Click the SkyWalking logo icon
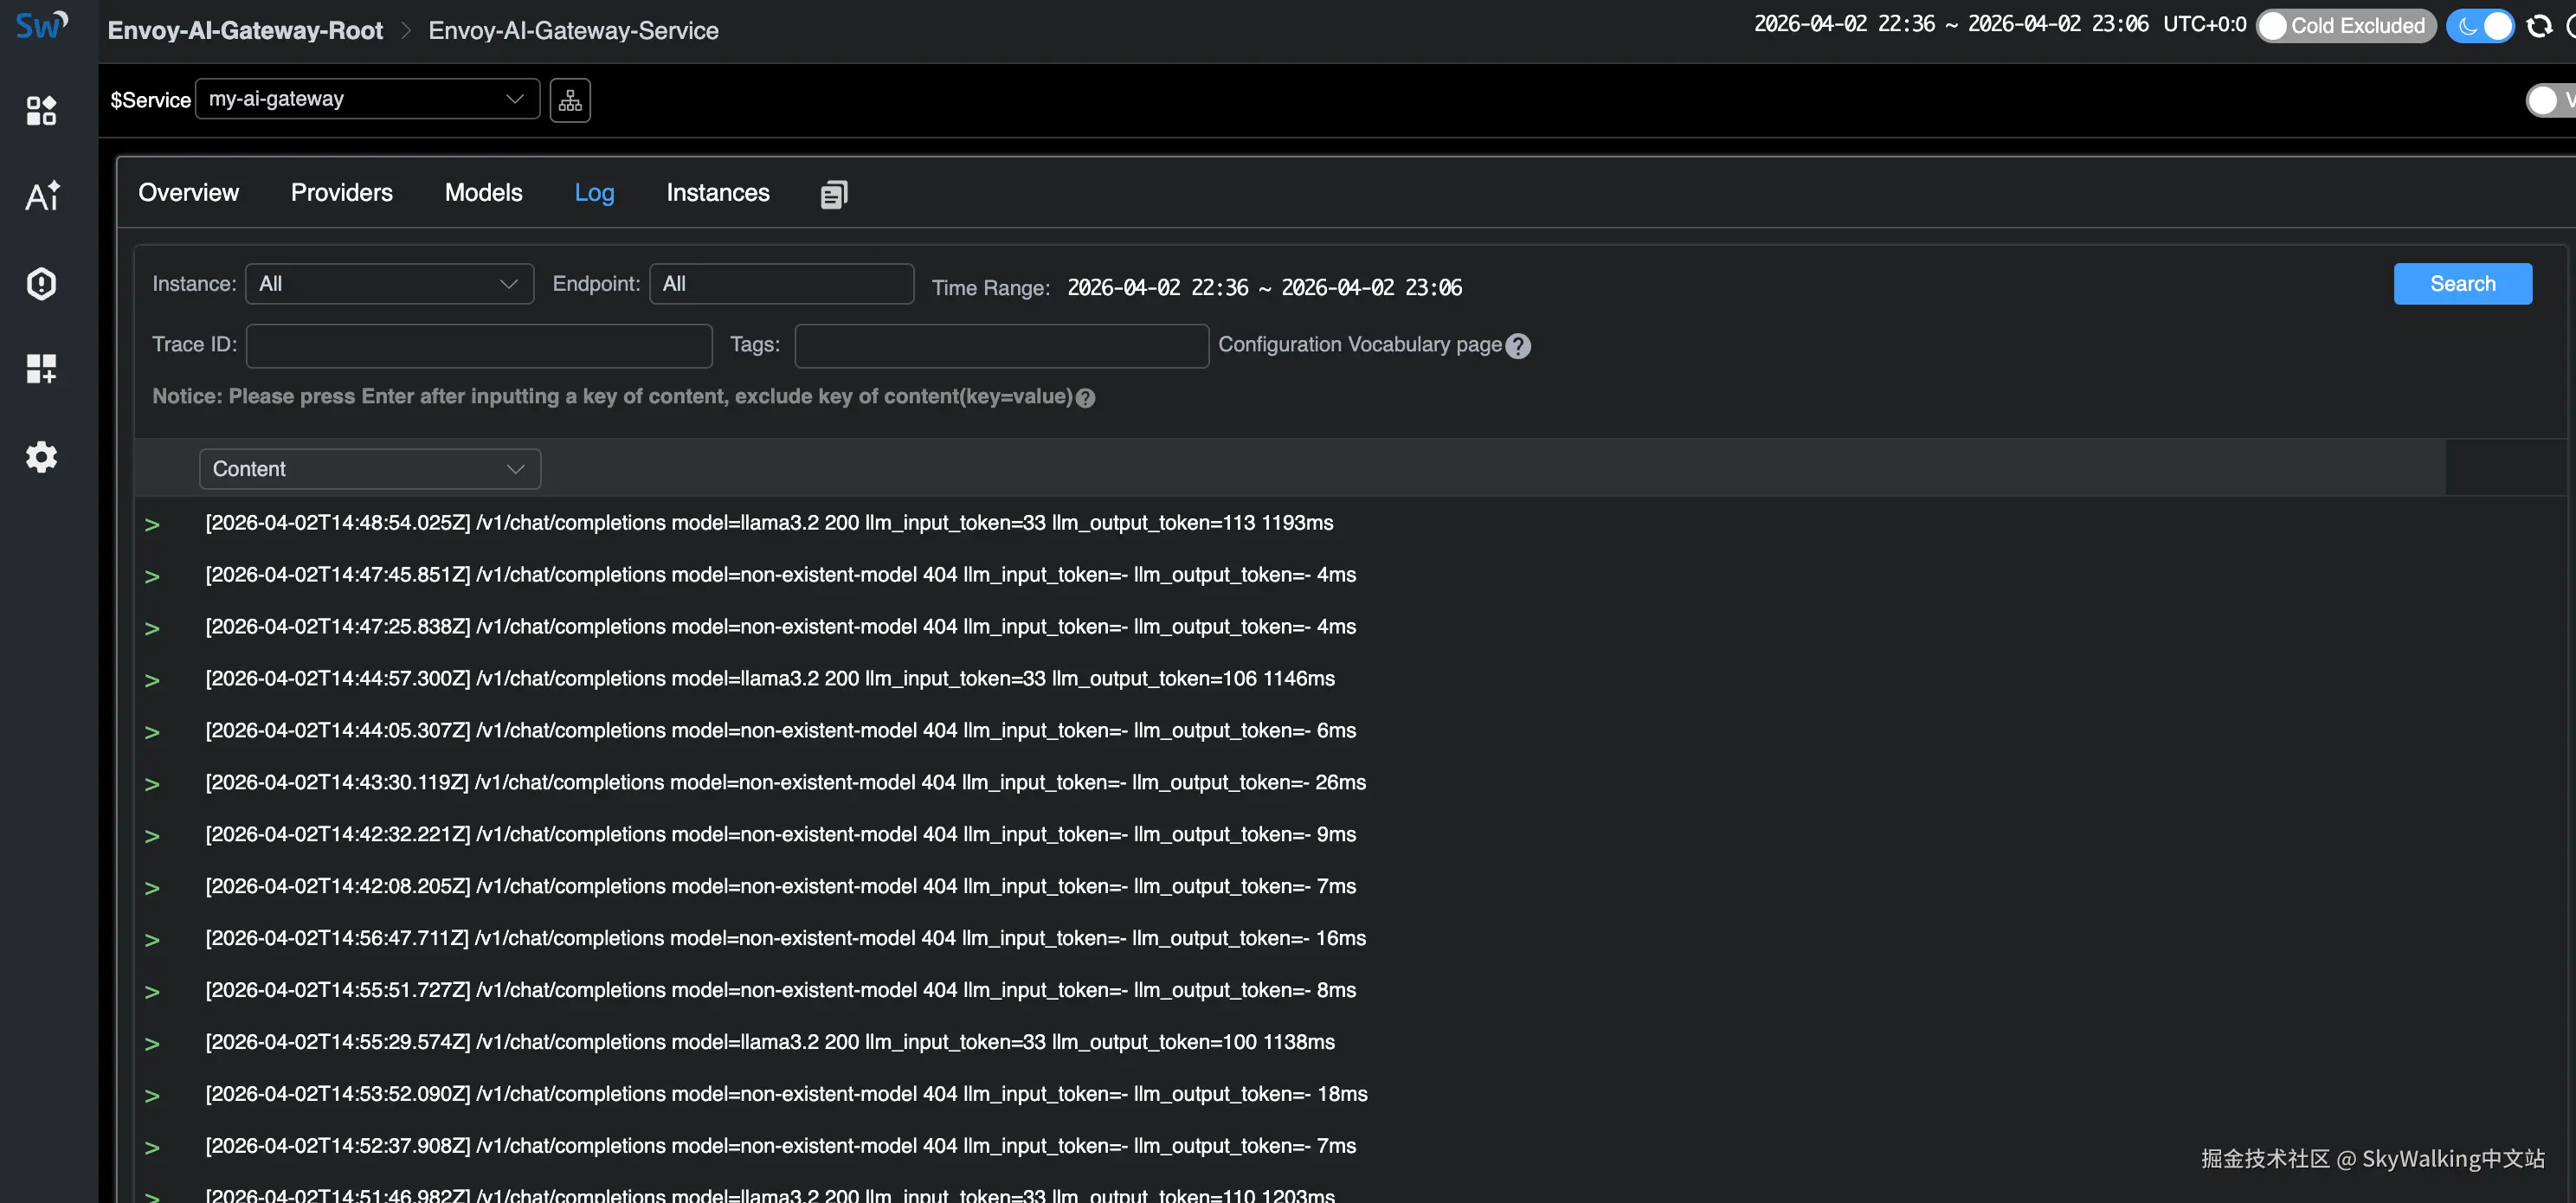The height and width of the screenshot is (1203, 2576). [42, 24]
